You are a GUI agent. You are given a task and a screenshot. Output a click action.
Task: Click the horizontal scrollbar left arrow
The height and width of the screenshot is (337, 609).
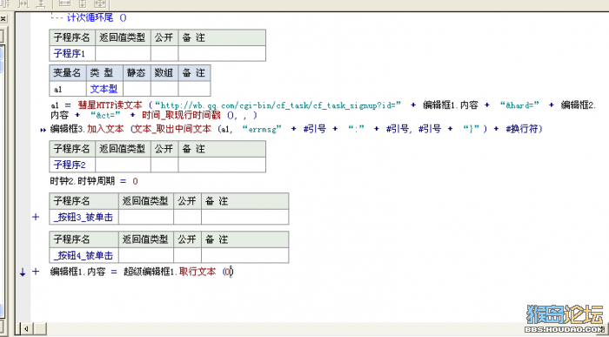click(x=26, y=329)
